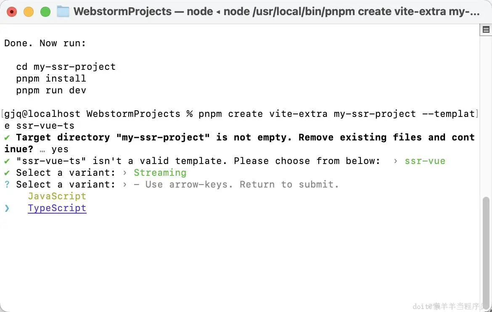Click the 'Use arrow-keys. Return to submit.' hint
492x312 pixels.
pyautogui.click(x=242, y=185)
